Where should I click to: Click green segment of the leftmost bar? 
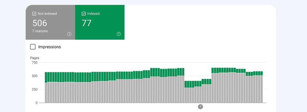[x=46, y=77]
